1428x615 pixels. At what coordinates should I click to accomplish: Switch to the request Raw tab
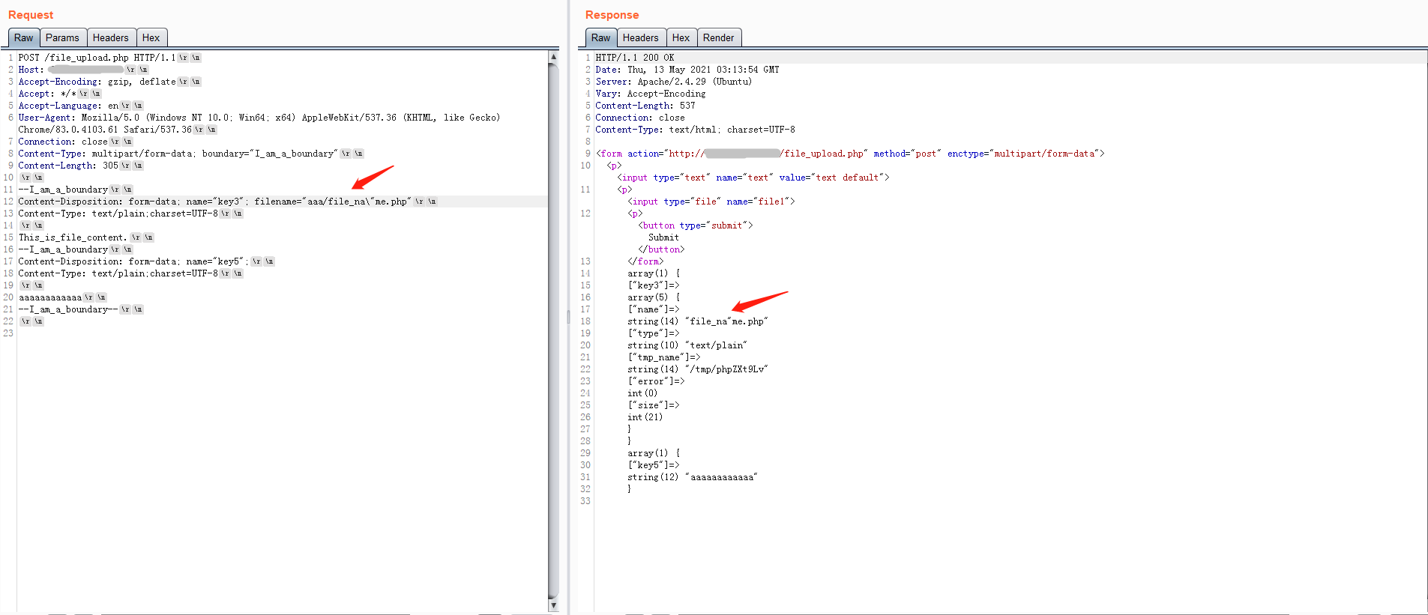(x=23, y=38)
